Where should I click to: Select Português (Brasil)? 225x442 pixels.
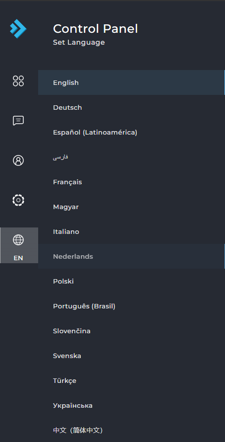click(x=131, y=306)
